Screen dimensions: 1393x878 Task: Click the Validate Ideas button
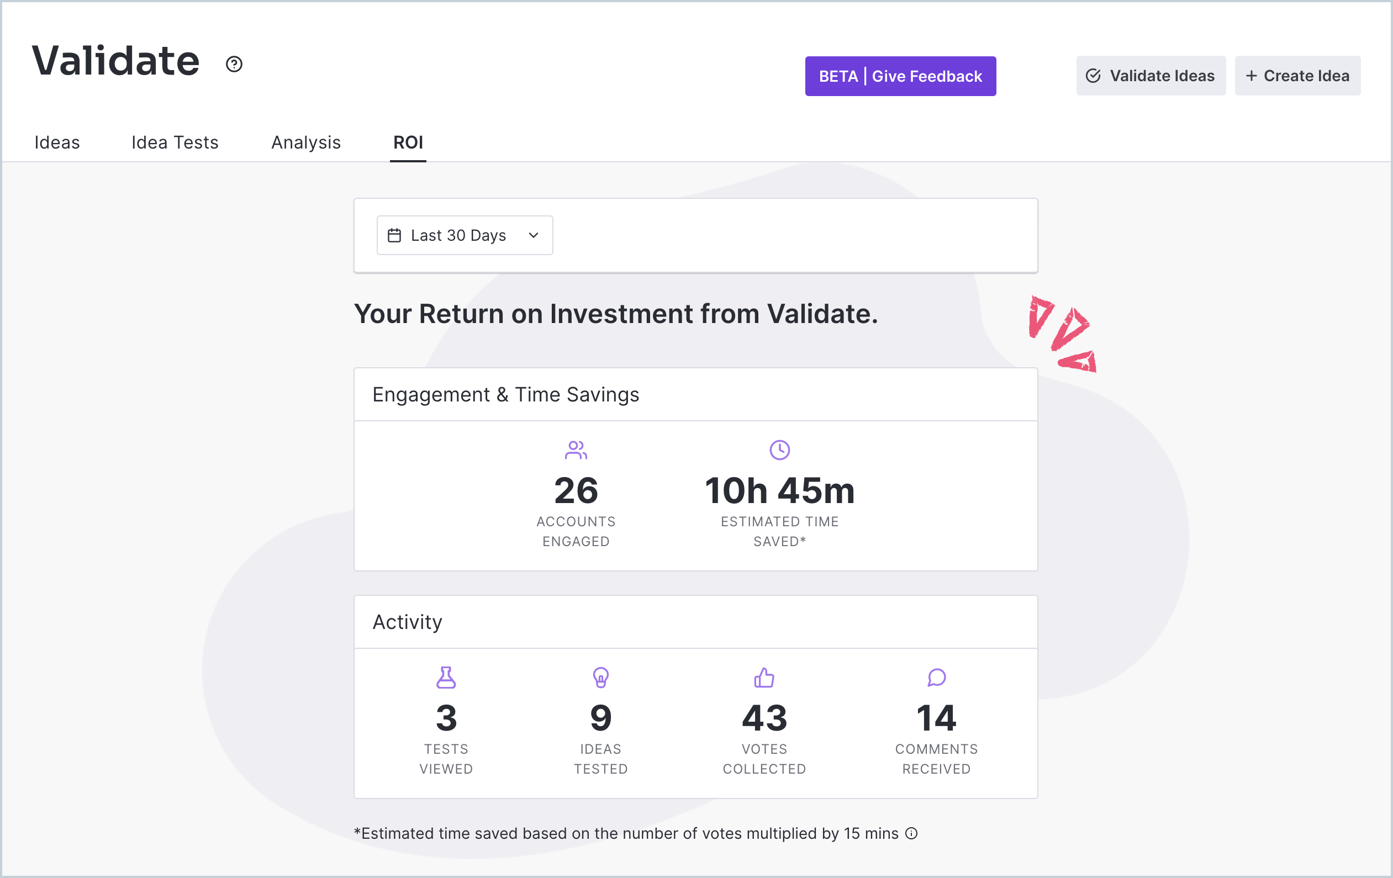tap(1151, 76)
